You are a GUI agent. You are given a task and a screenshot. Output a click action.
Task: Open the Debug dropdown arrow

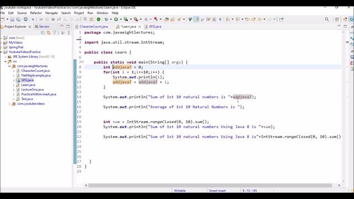(x=111, y=19)
